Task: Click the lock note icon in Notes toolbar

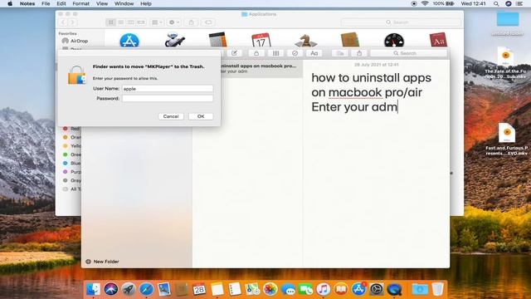Action: pos(256,53)
